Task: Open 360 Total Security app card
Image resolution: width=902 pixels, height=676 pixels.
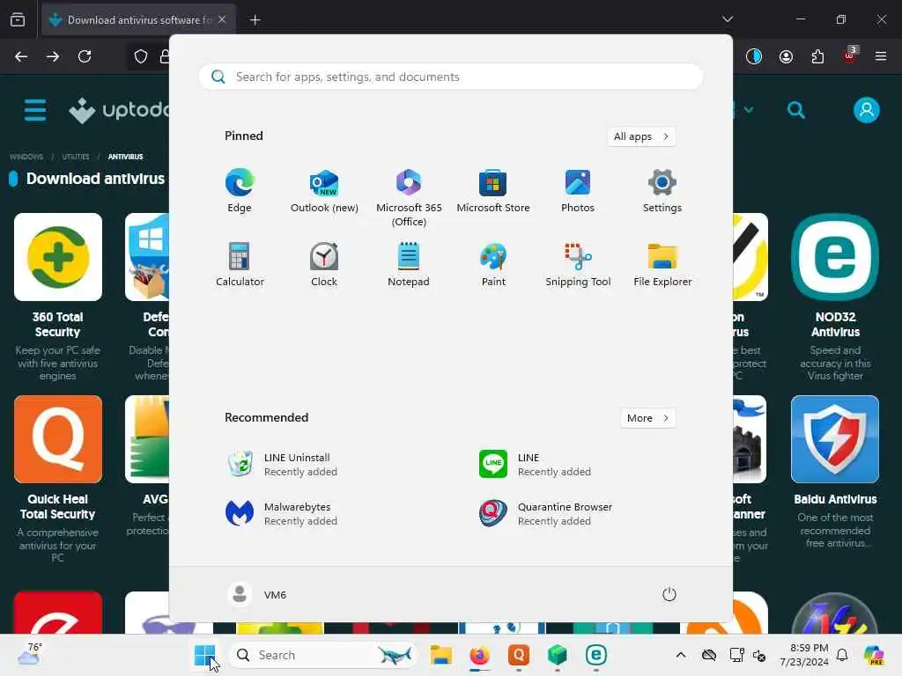Action: pos(57,297)
